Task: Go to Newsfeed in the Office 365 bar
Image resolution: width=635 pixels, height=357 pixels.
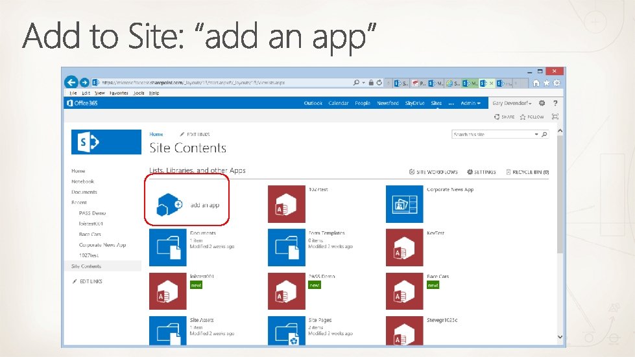Action: [x=388, y=103]
